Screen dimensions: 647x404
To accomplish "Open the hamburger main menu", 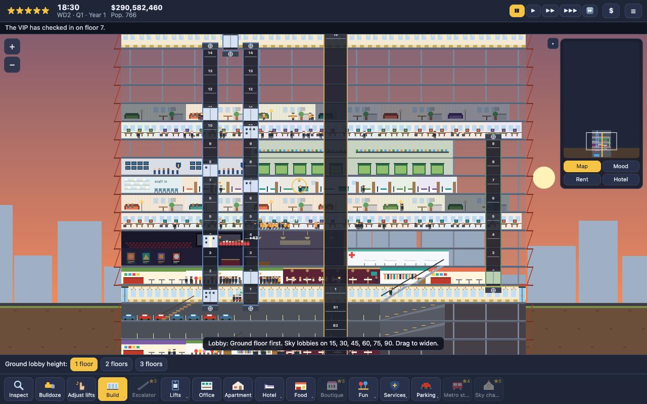I will click(x=633, y=11).
